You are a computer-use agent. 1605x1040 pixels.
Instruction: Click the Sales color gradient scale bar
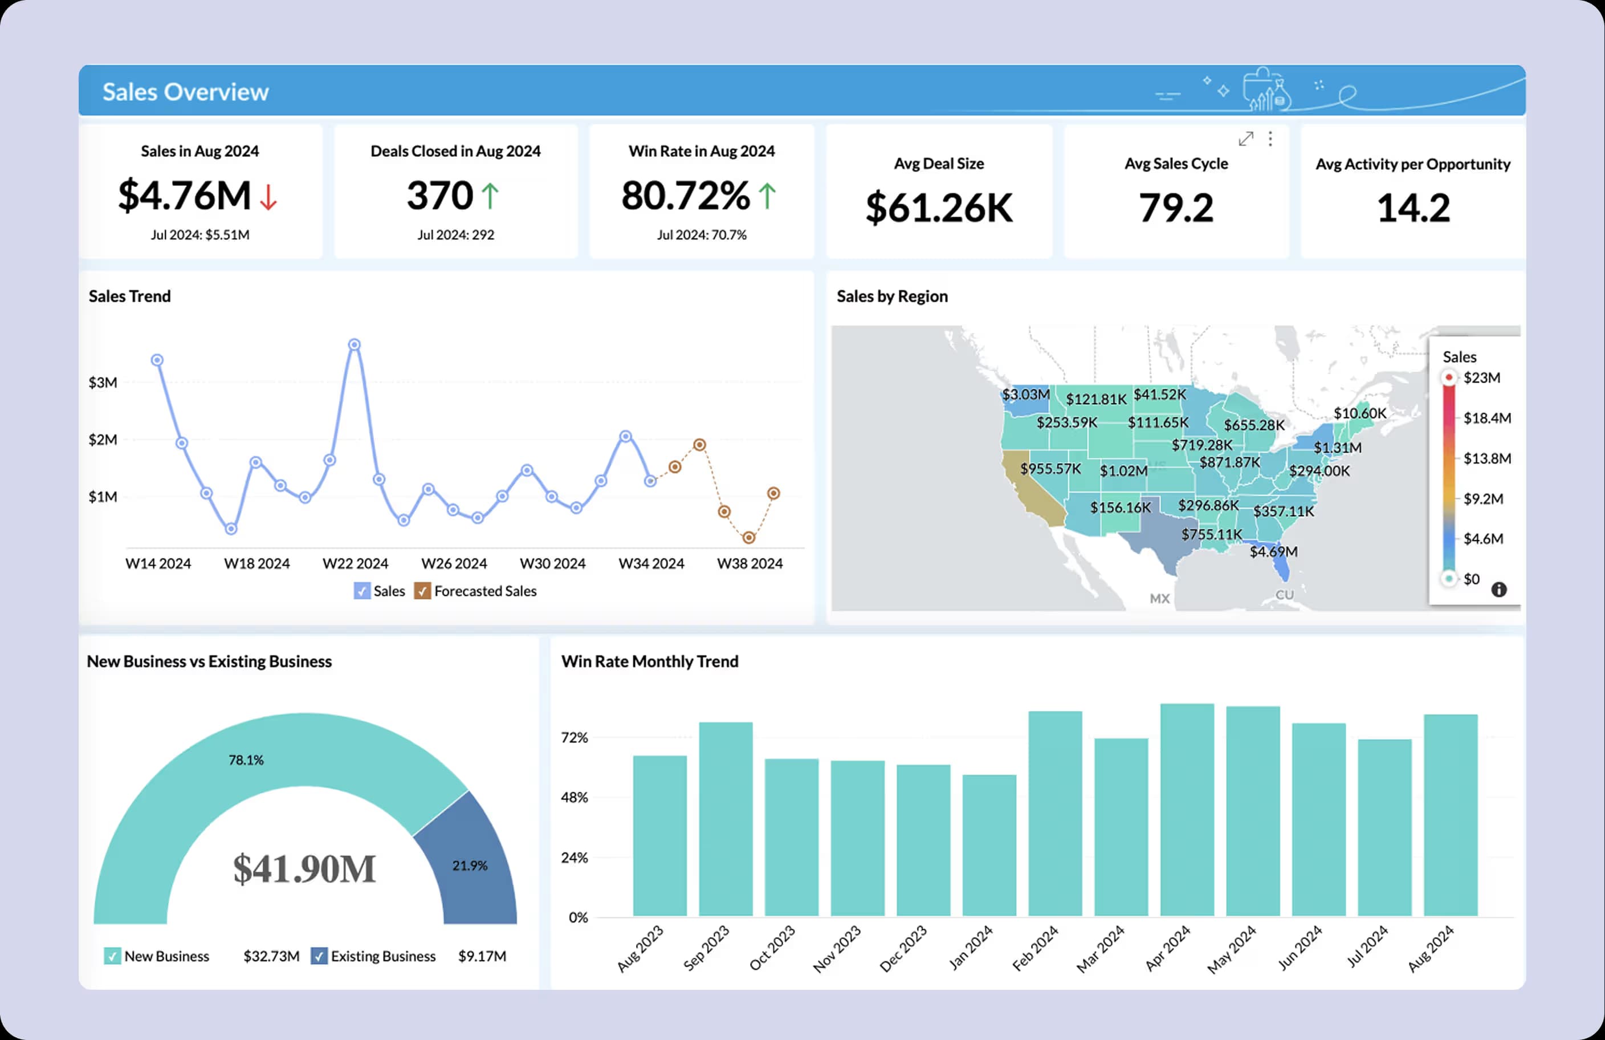pyautogui.click(x=1448, y=478)
